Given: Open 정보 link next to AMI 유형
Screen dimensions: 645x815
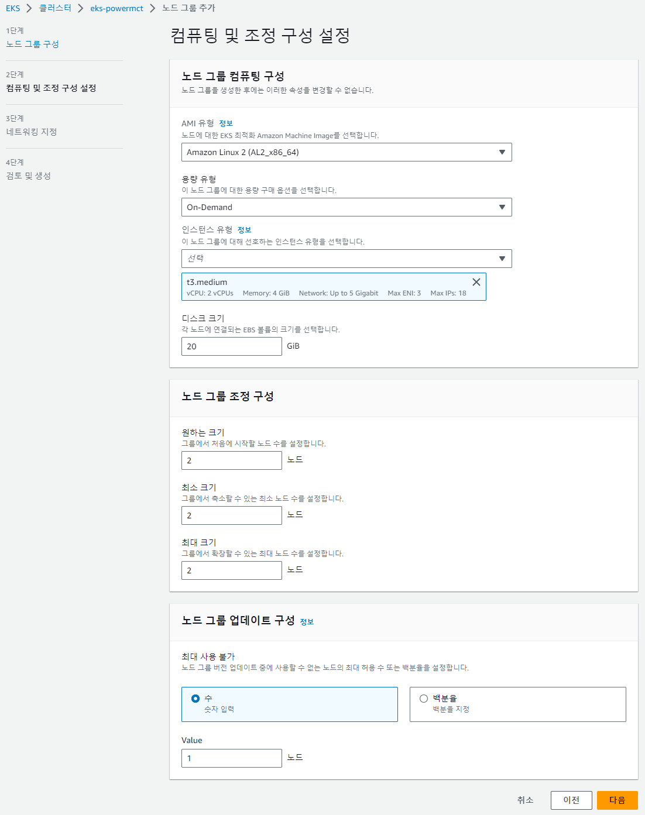Looking at the screenshot, I should [226, 123].
